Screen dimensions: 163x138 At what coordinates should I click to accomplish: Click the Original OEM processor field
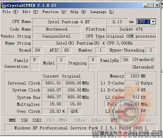[x=131, y=36]
